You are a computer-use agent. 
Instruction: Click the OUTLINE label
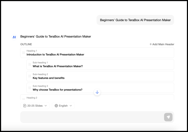pyautogui.click(x=26, y=44)
